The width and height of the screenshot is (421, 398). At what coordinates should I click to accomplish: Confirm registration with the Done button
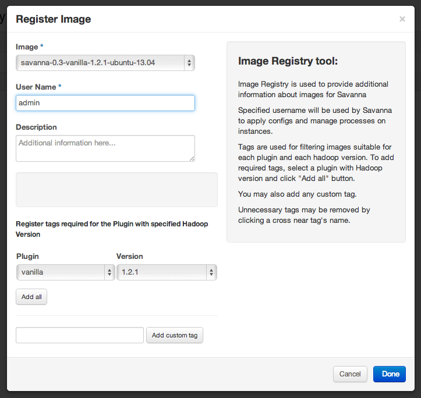[x=390, y=374]
